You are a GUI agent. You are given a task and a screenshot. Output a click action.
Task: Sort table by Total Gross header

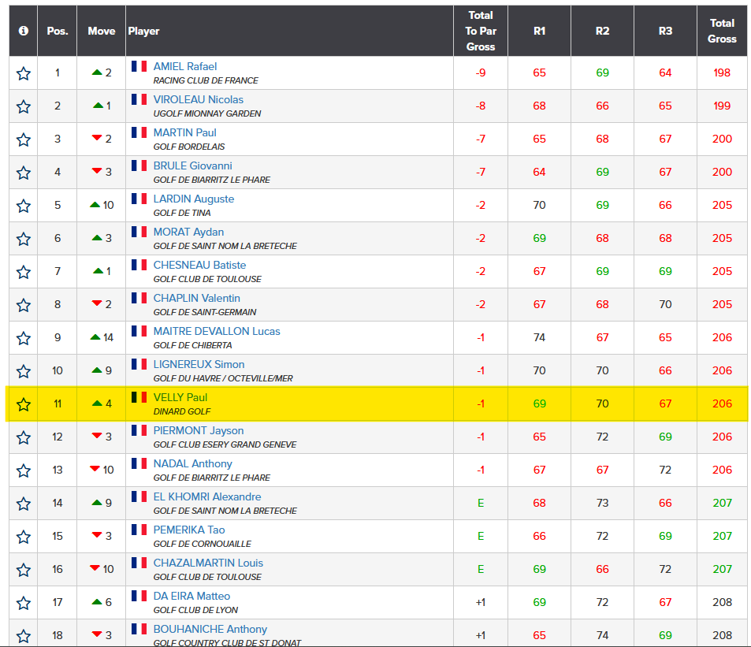(721, 31)
